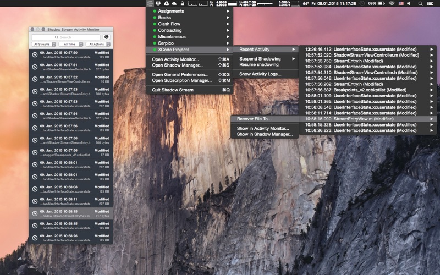440x275 pixels.
Task: Click the cloud icon in menu bar
Action: pyautogui.click(x=174, y=3)
